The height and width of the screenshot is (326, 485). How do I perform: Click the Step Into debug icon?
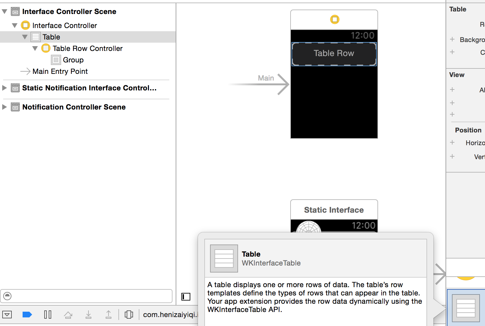pyautogui.click(x=88, y=315)
